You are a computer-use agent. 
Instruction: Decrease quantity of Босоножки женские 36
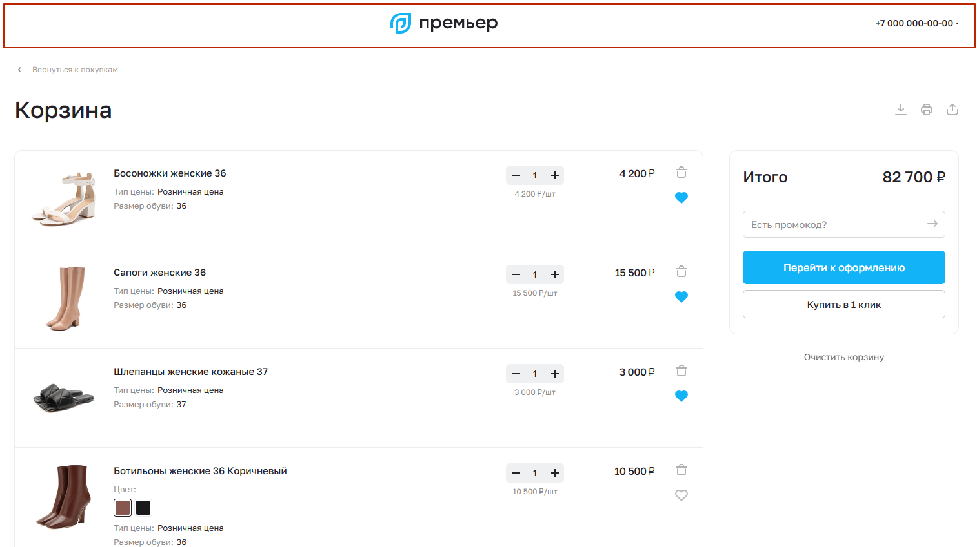coord(516,175)
